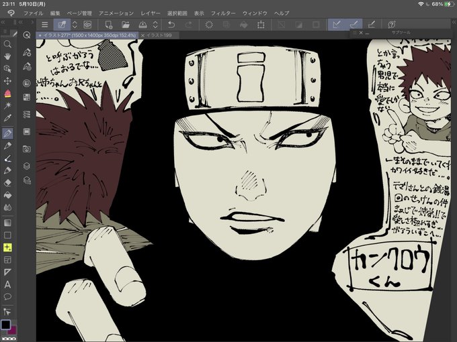The image size is (457, 342).
Task: Select the Fill bucket tool
Action: (x=7, y=195)
